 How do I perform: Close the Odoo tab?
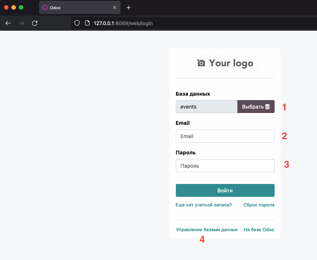[115, 7]
